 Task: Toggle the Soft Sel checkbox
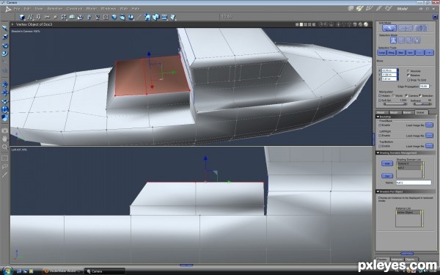coord(380,100)
